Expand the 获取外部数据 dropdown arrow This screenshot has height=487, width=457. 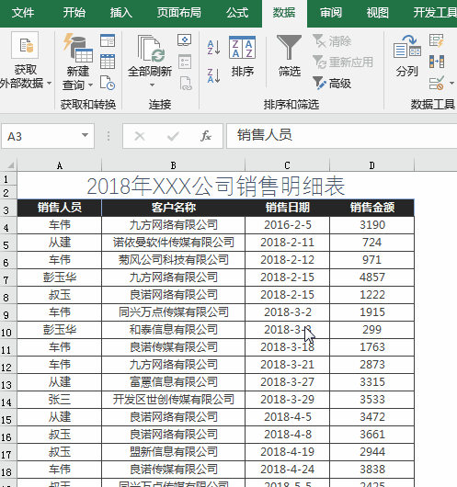point(49,84)
